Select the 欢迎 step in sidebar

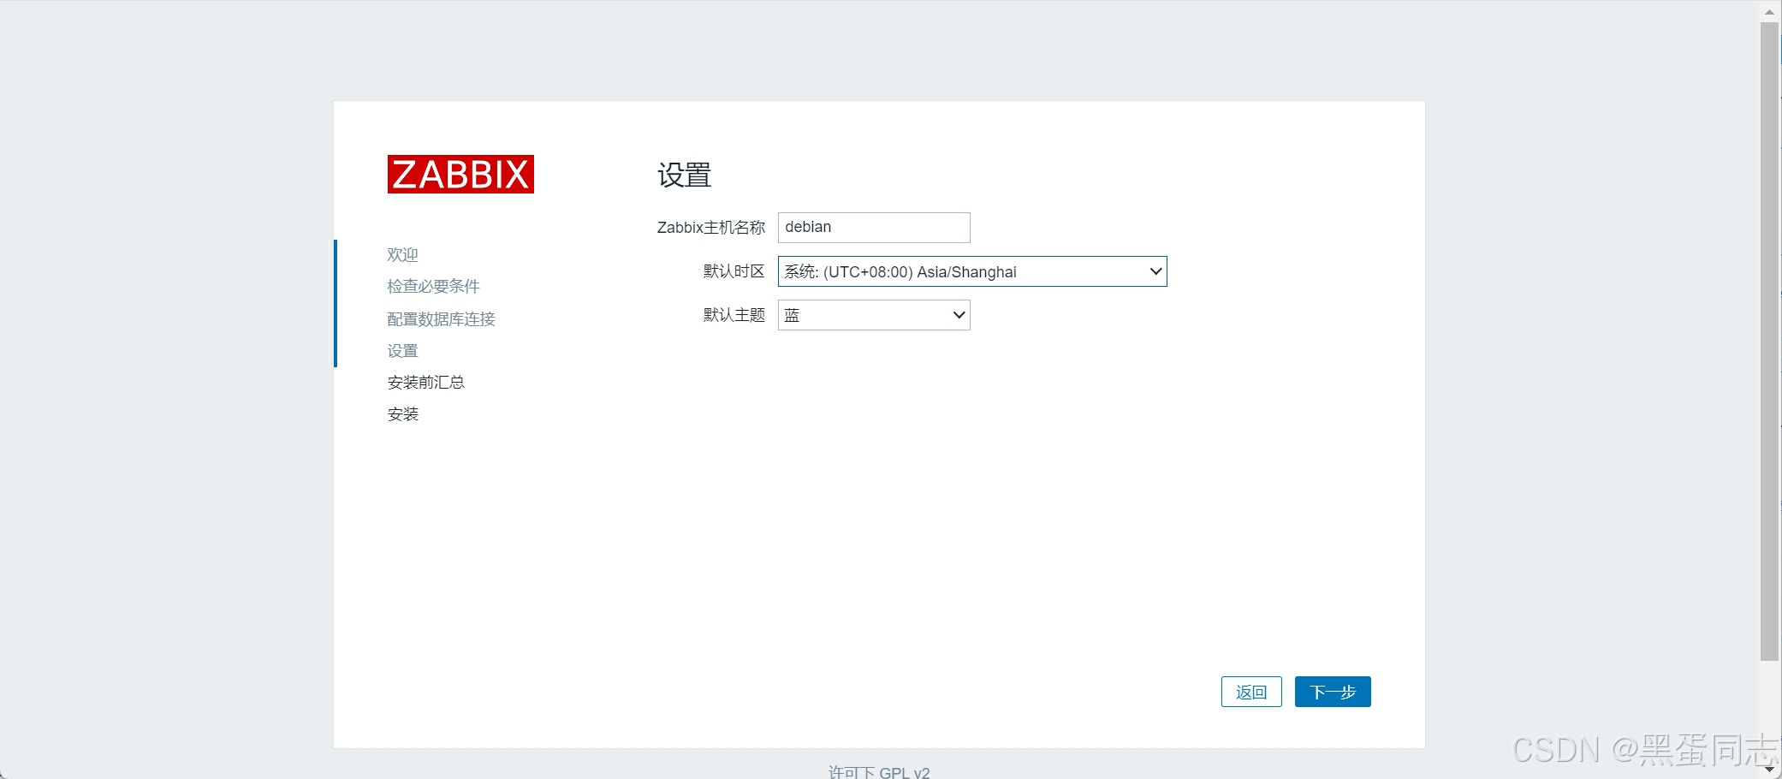[x=402, y=255]
